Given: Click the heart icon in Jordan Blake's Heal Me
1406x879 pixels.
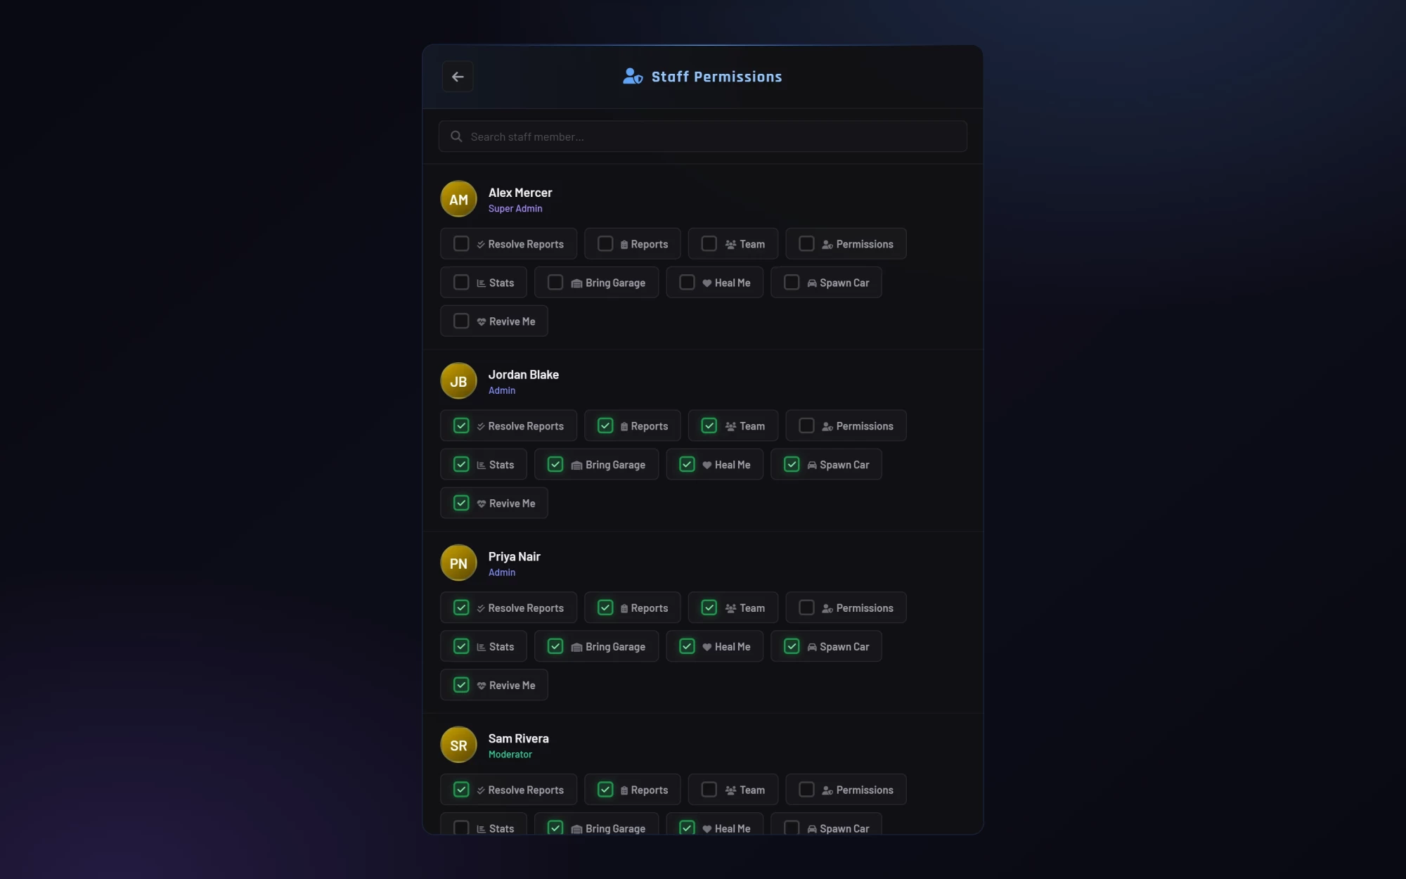Looking at the screenshot, I should 707,466.
